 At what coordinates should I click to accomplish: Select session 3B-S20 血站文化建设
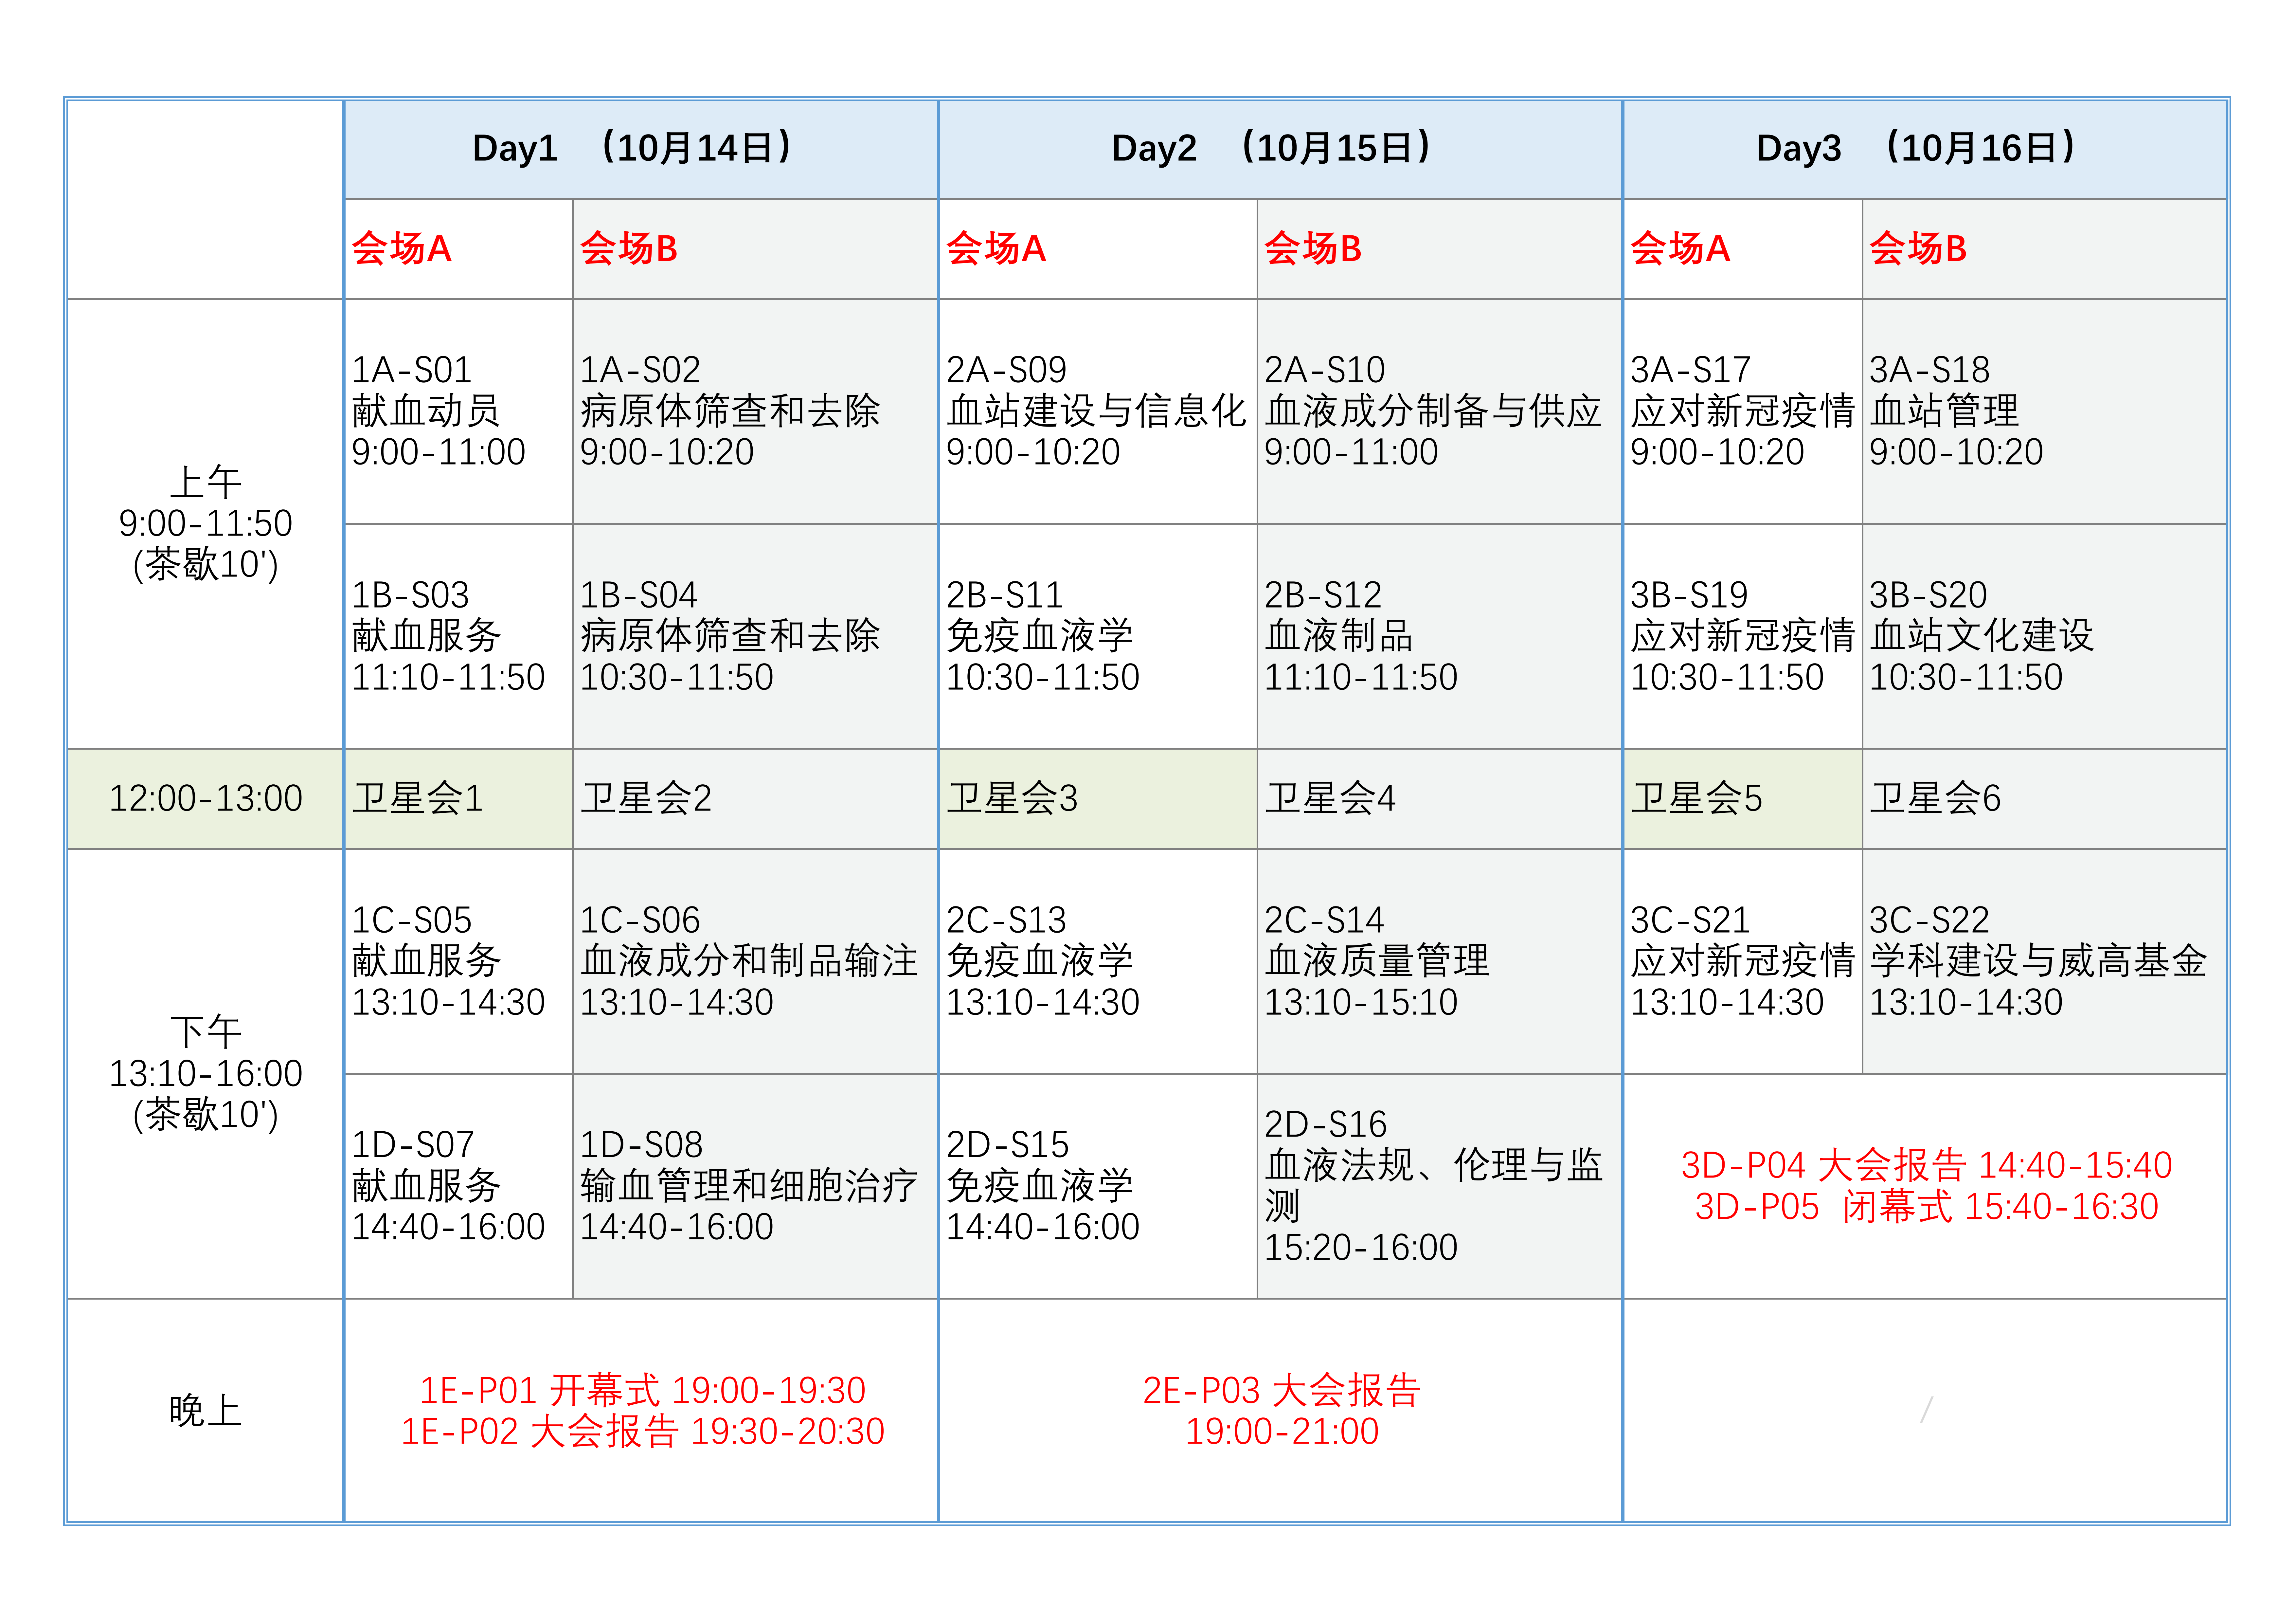pos(2045,636)
